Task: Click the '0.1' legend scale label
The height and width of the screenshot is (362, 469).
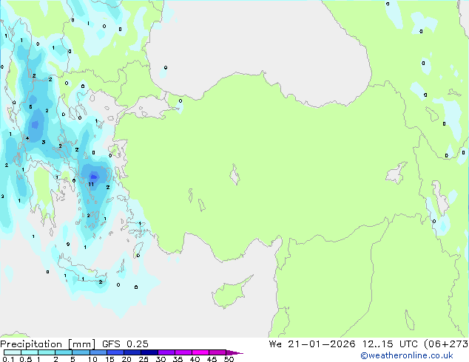Action: coord(8,359)
